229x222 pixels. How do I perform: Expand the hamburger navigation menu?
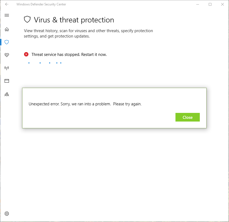7,15
